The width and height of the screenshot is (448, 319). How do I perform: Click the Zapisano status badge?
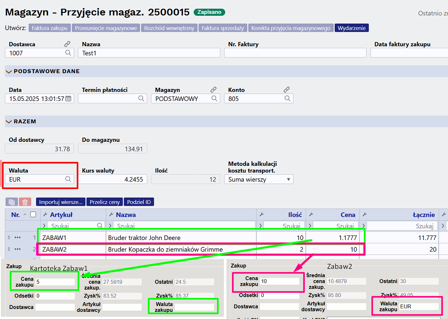[209, 12]
